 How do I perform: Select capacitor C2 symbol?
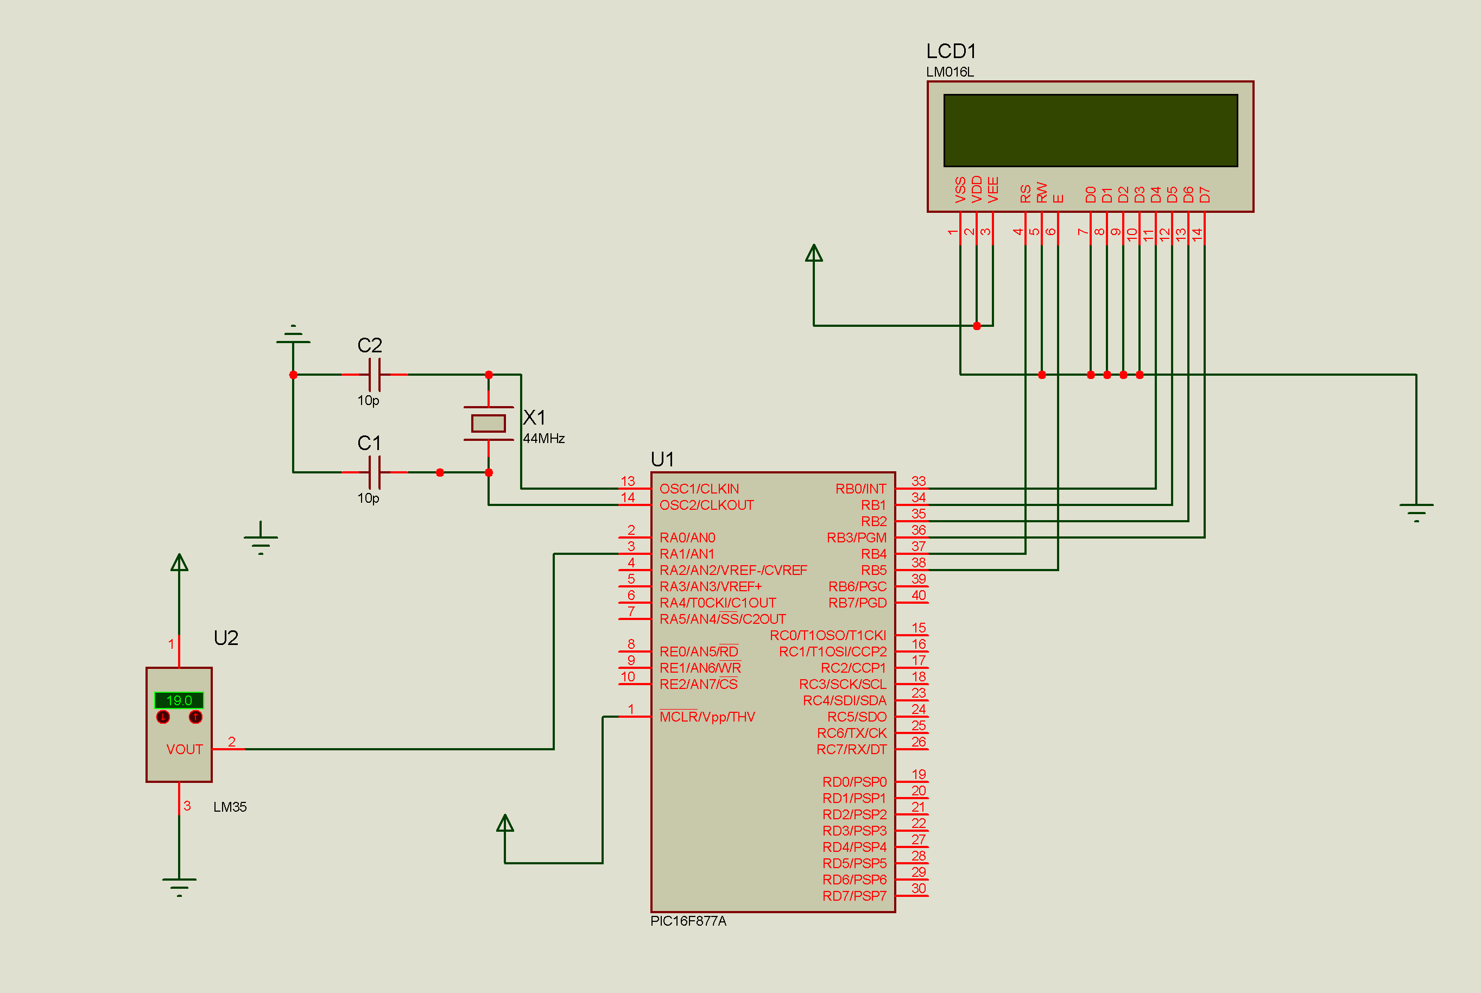pos(375,375)
